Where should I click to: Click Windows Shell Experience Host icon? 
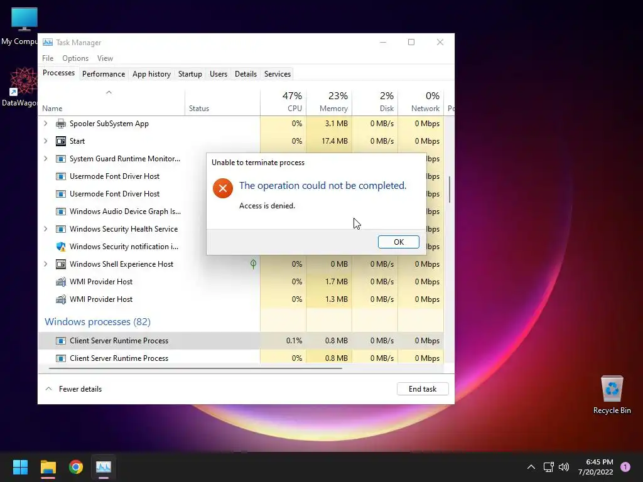(61, 264)
